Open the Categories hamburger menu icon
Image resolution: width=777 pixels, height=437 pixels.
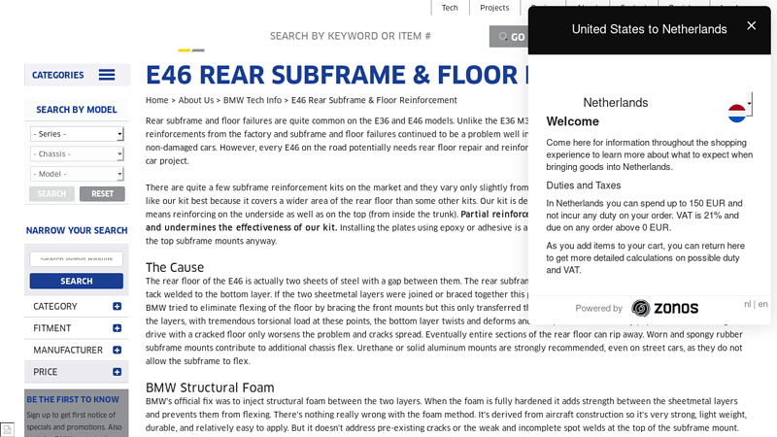click(107, 75)
